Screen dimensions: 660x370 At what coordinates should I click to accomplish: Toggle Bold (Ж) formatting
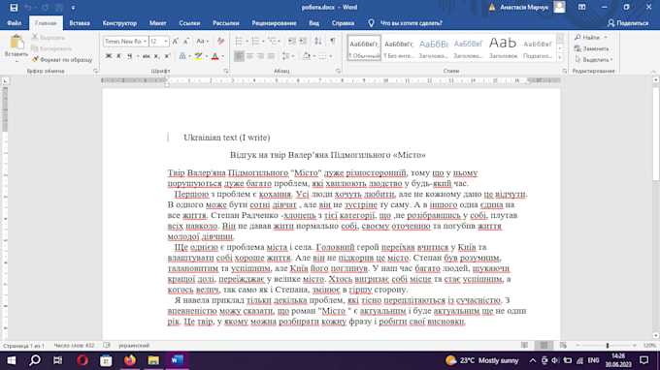click(x=109, y=56)
